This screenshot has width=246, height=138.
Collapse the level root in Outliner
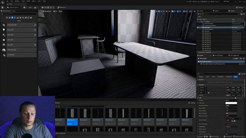click(201, 21)
